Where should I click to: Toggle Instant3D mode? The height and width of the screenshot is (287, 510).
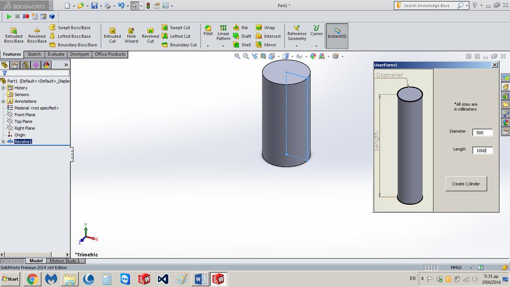coord(337,36)
